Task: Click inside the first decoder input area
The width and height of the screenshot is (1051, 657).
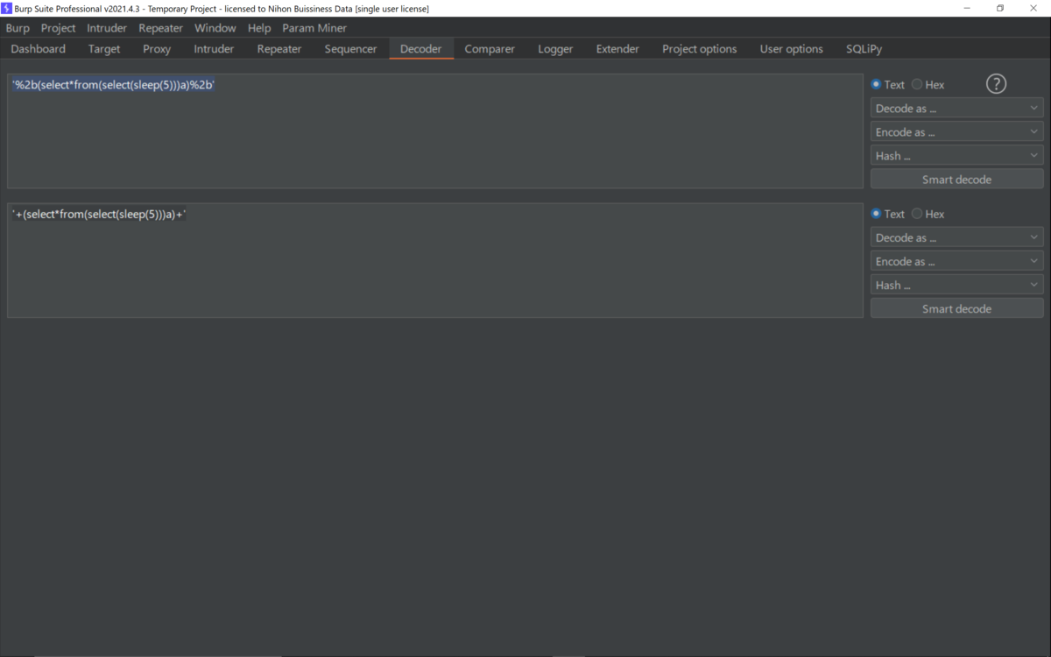Action: click(x=435, y=131)
